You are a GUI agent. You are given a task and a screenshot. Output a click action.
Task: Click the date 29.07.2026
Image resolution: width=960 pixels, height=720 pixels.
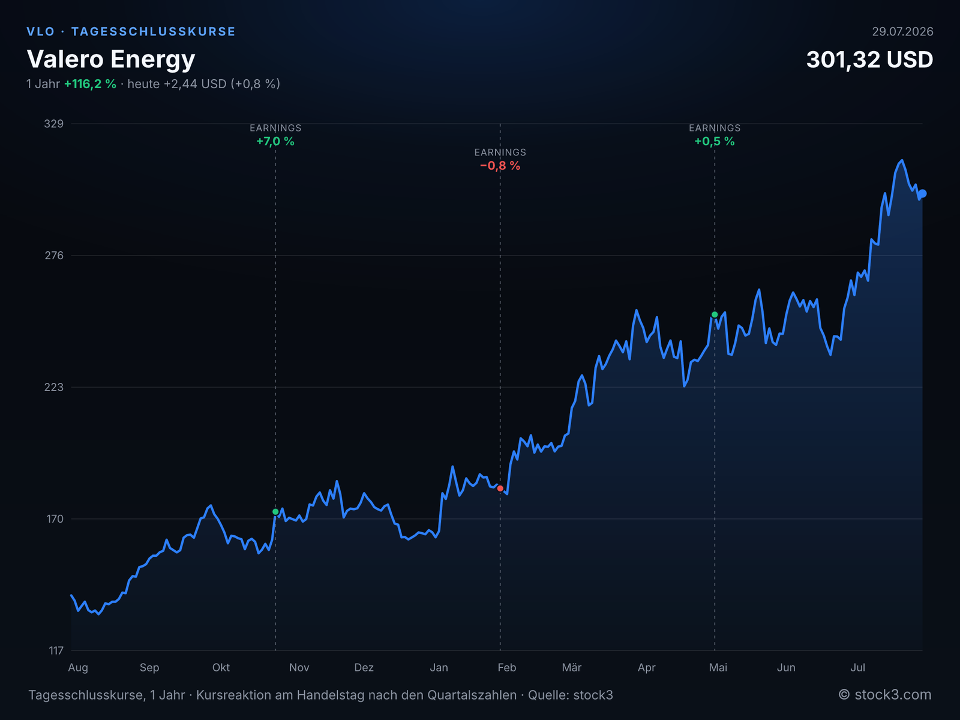pyautogui.click(x=902, y=31)
